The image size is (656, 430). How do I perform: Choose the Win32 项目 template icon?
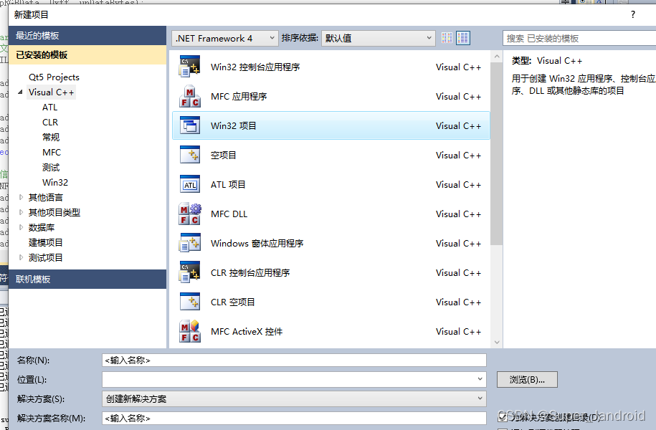pyautogui.click(x=190, y=125)
